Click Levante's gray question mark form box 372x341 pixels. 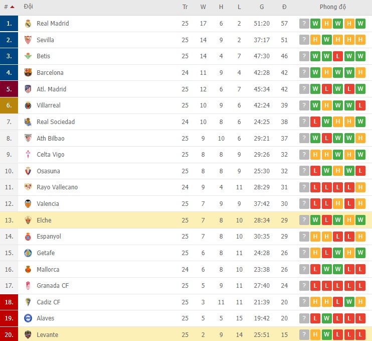[304, 335]
